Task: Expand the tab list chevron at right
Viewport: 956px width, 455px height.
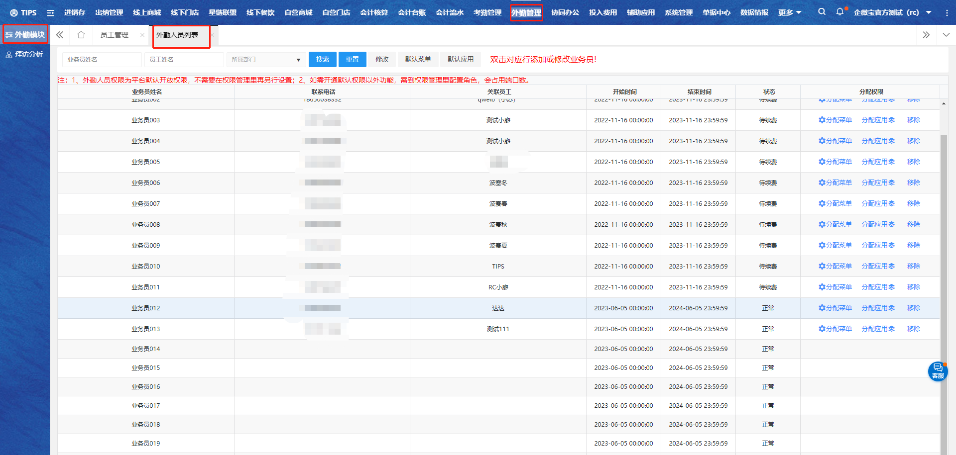Action: point(946,35)
